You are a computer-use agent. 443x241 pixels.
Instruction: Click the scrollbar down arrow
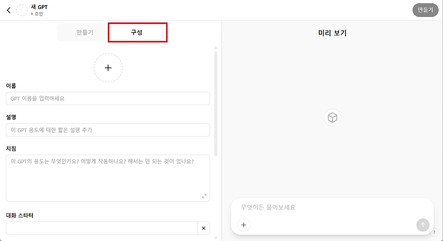pos(216,238)
